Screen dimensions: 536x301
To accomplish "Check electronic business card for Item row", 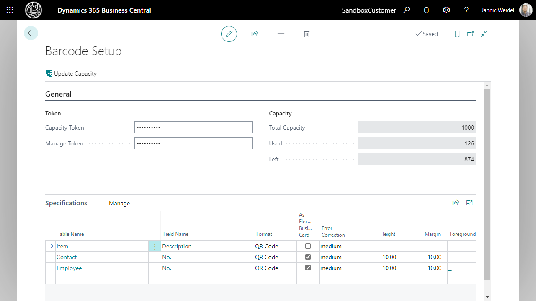I will (308, 246).
